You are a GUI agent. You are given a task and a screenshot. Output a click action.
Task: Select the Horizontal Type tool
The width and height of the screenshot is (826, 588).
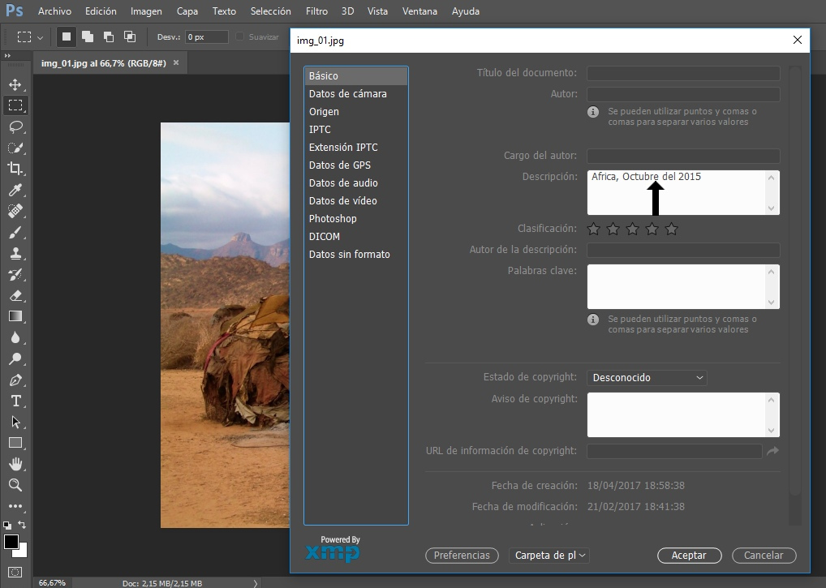15,401
